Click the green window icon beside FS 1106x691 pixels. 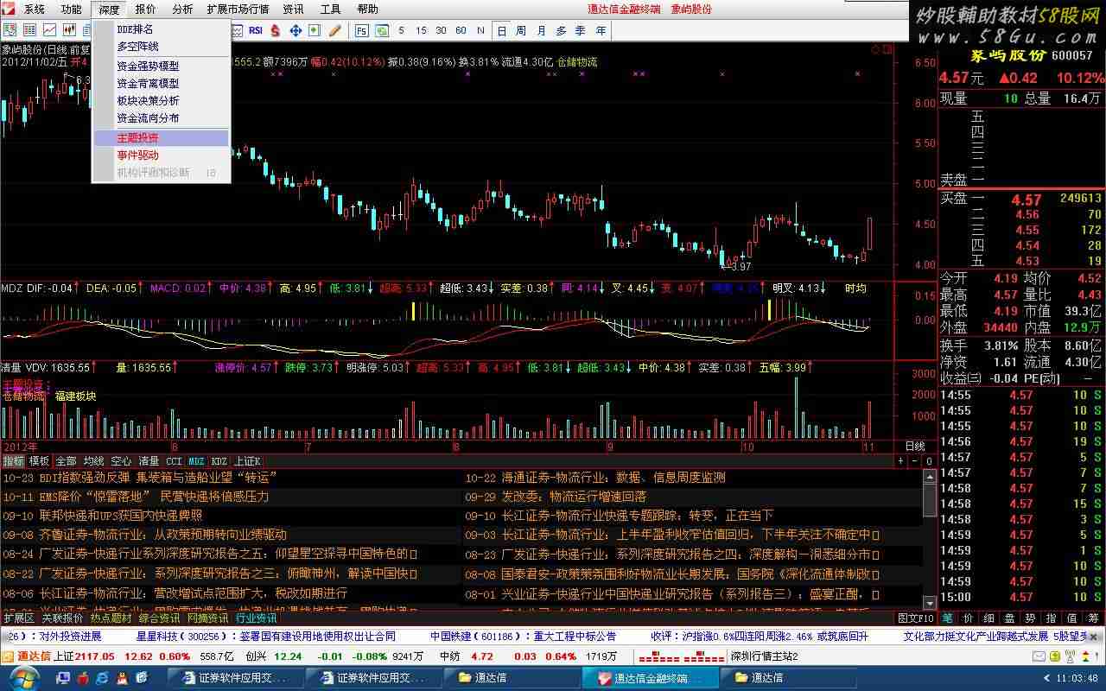click(381, 30)
